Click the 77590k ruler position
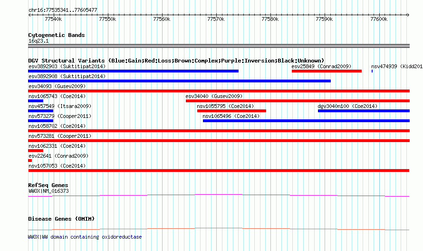This screenshot has width=423, height=251. point(324,19)
